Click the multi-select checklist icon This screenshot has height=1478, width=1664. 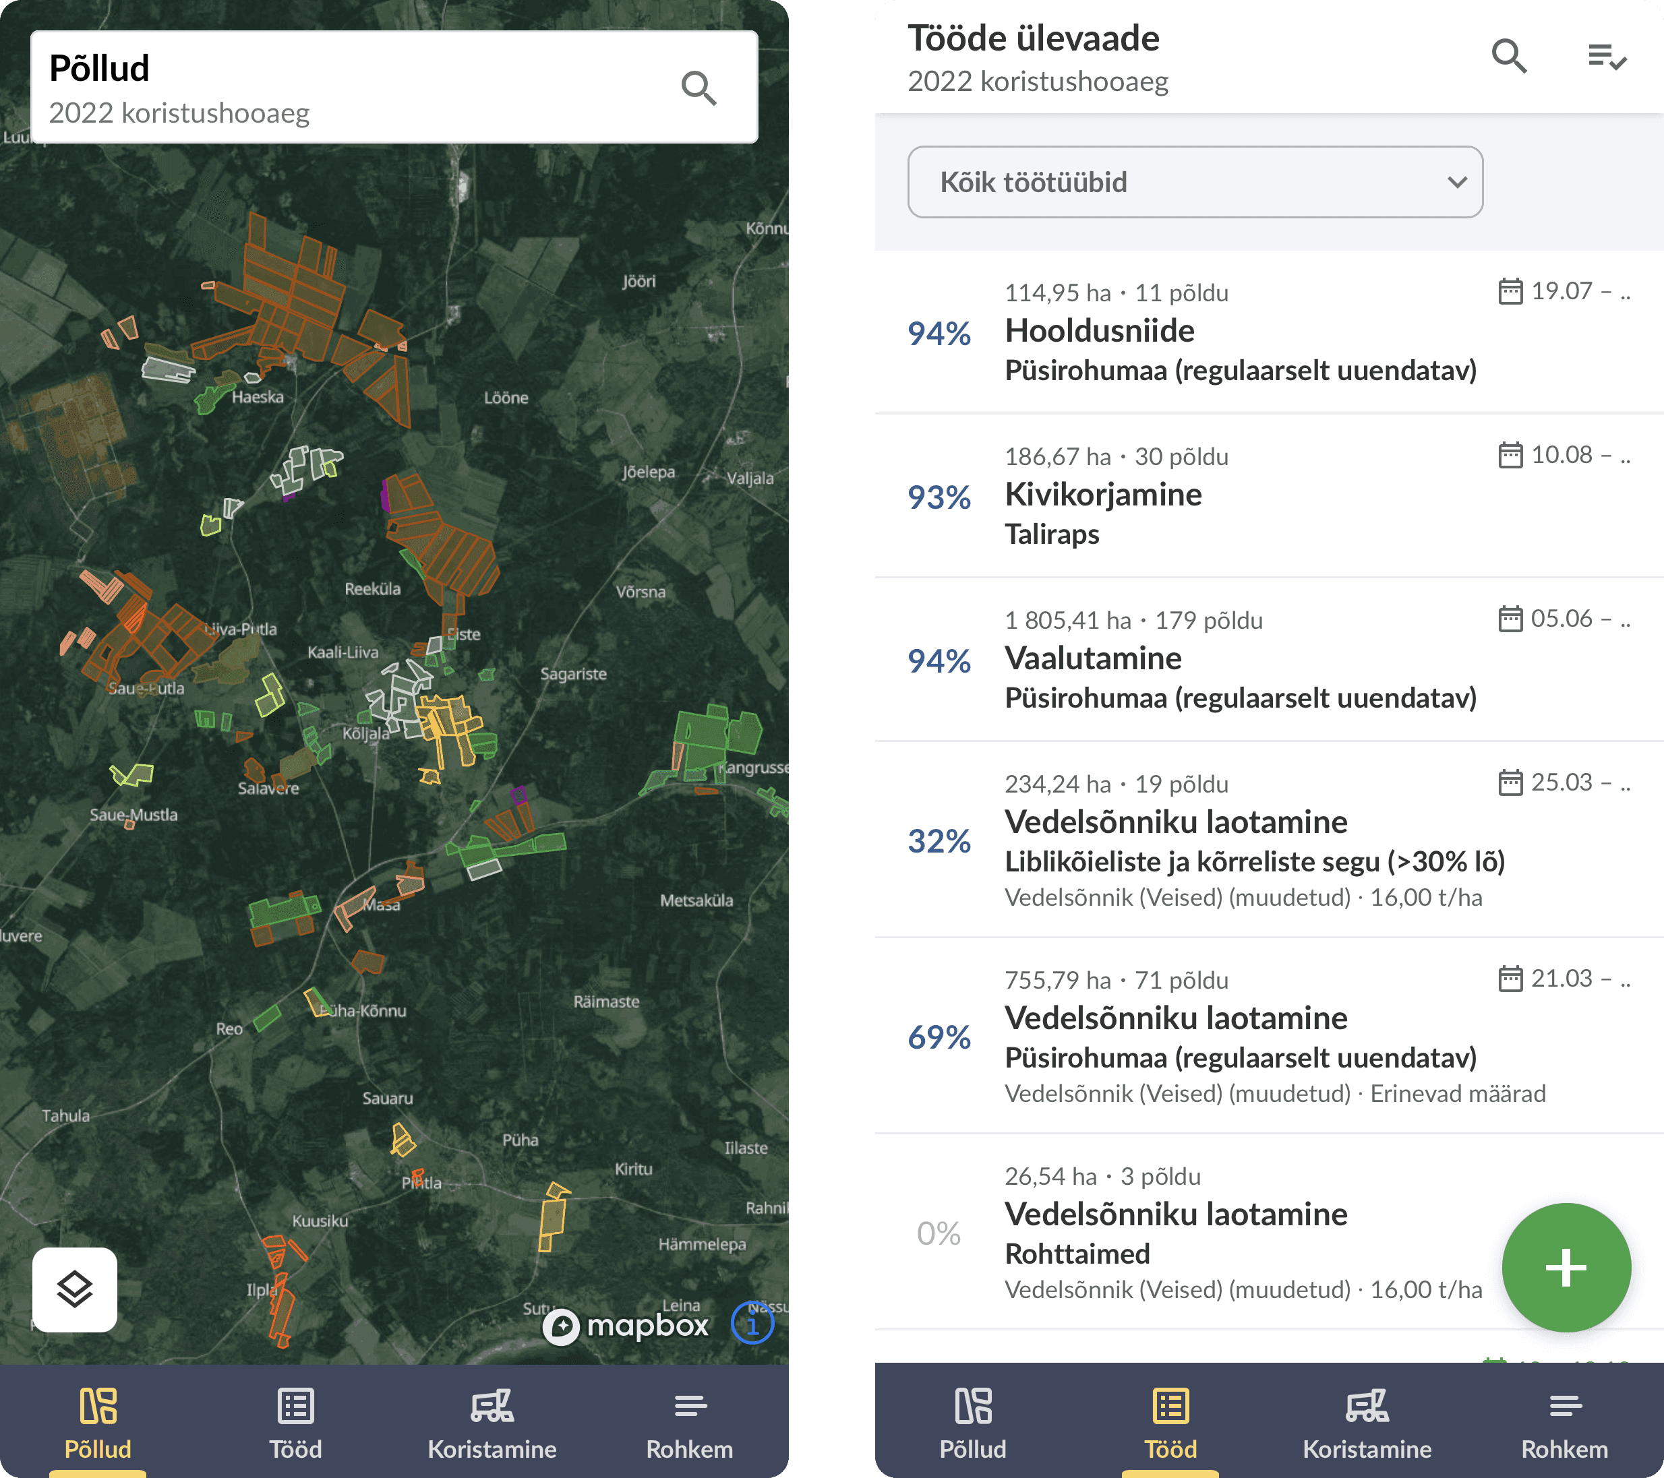pyautogui.click(x=1606, y=56)
